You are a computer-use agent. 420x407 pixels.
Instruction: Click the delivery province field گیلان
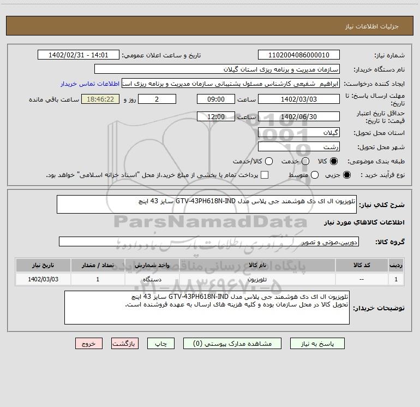[299, 133]
